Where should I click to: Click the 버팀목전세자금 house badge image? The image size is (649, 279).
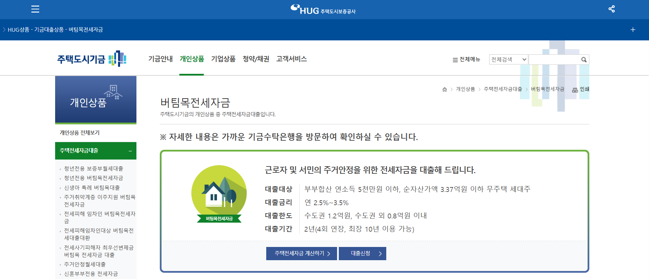click(219, 194)
